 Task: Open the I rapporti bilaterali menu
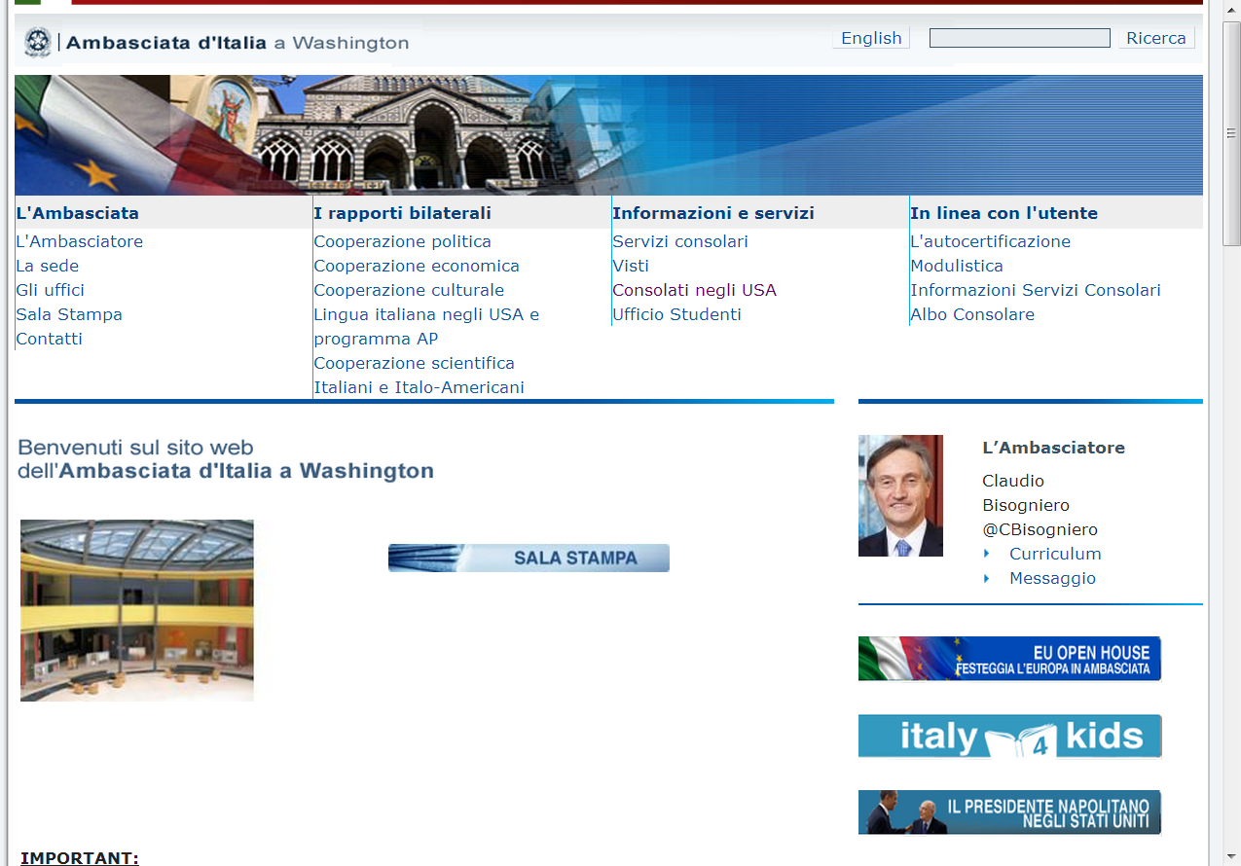402,213
